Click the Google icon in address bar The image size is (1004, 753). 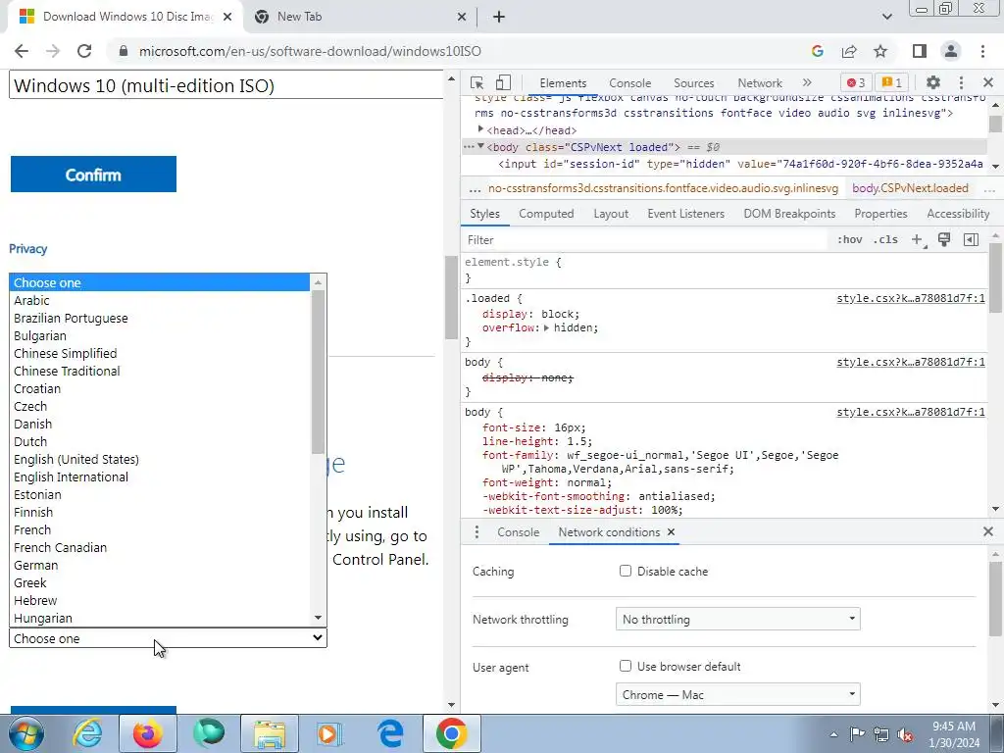[x=817, y=51]
